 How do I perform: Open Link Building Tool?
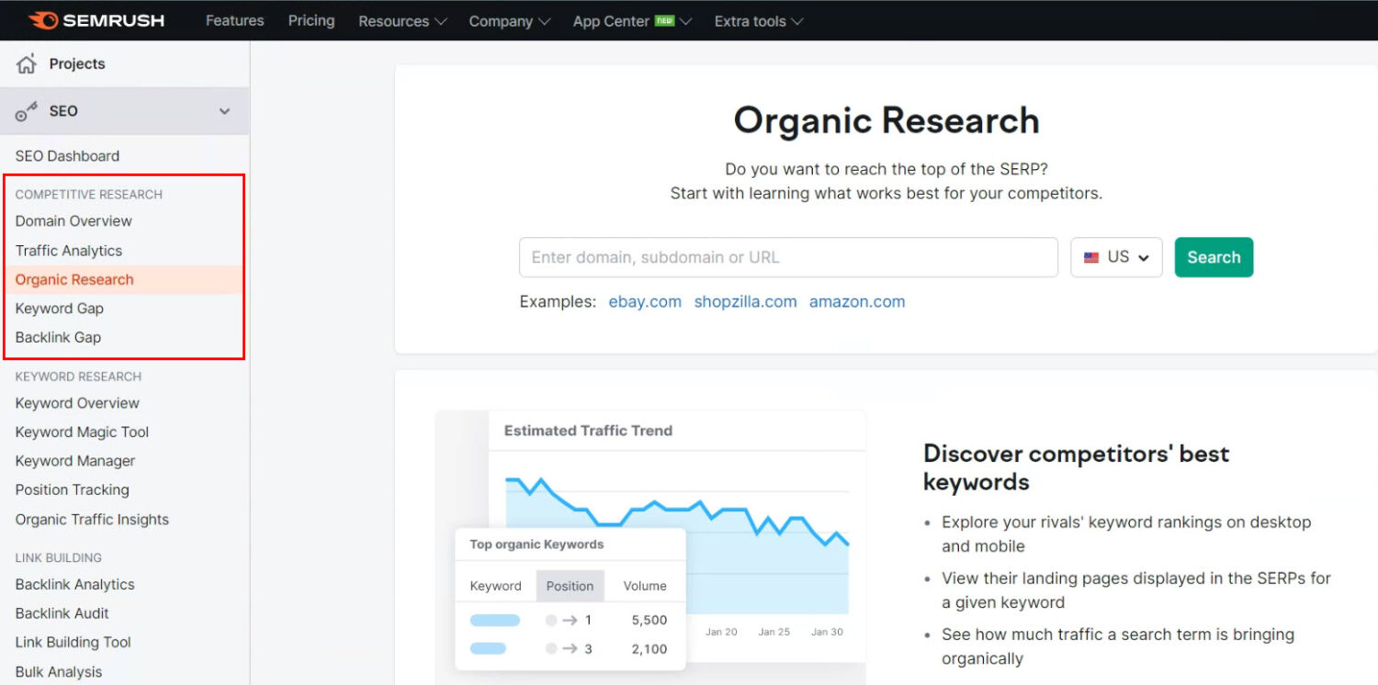click(73, 643)
